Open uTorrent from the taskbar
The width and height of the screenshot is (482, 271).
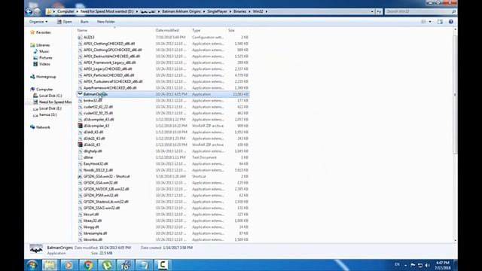(107, 265)
